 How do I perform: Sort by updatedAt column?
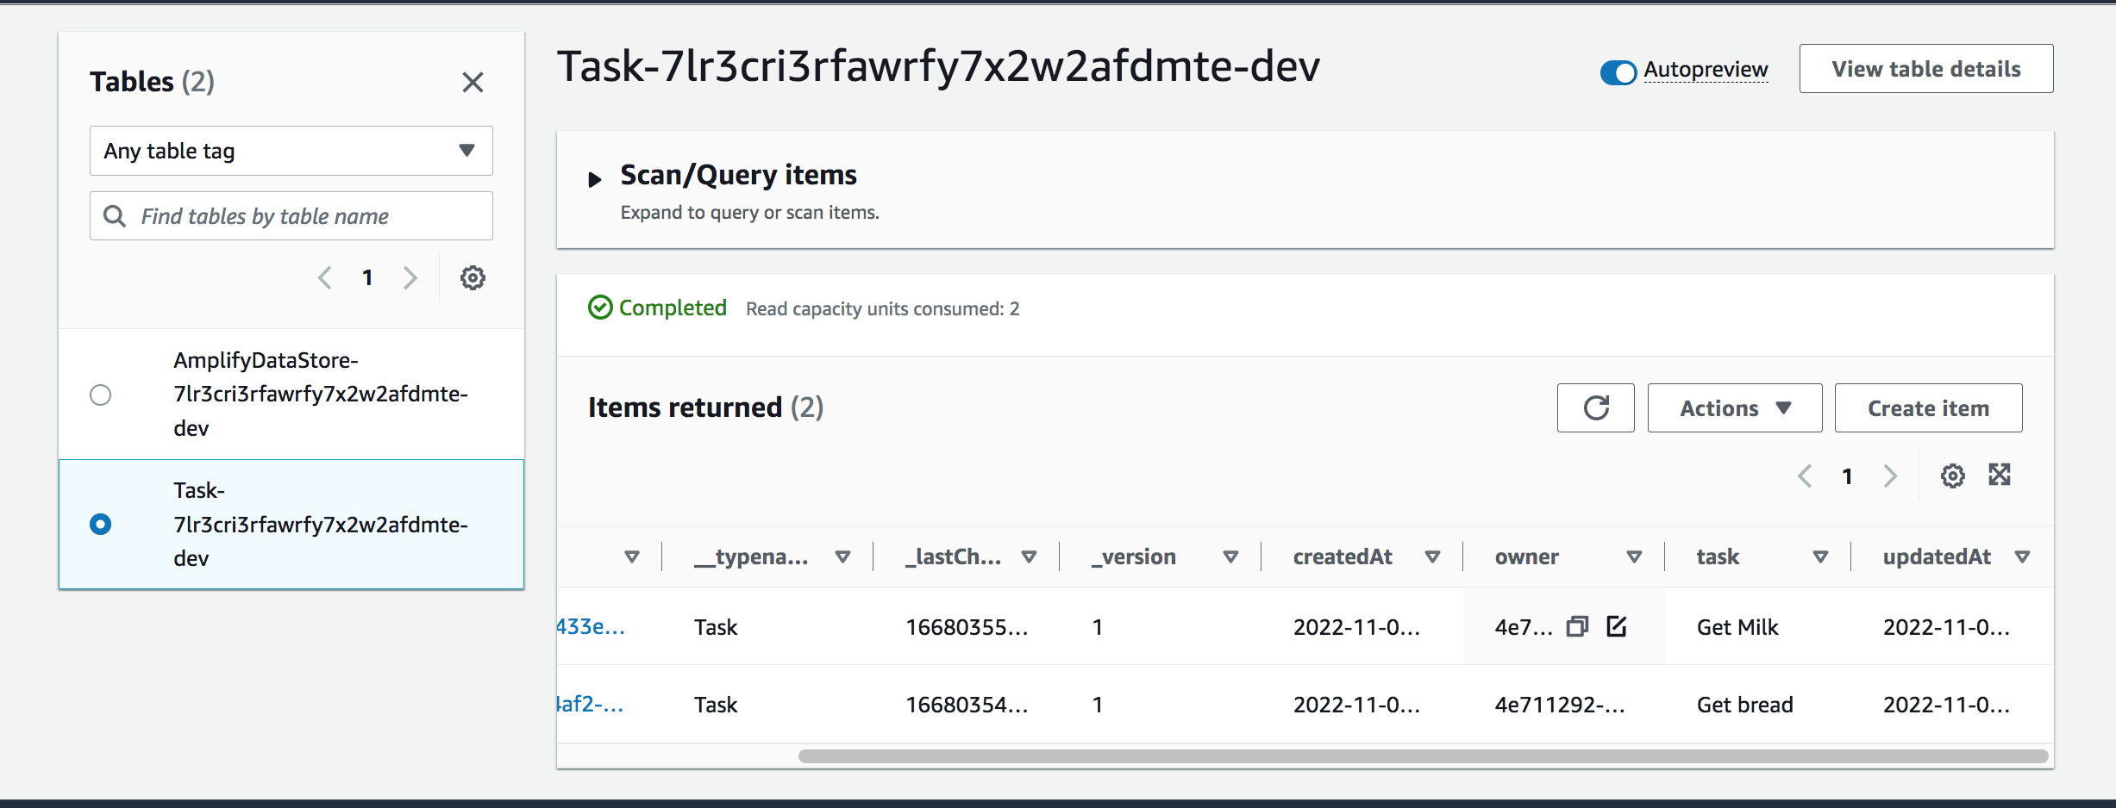click(2022, 557)
